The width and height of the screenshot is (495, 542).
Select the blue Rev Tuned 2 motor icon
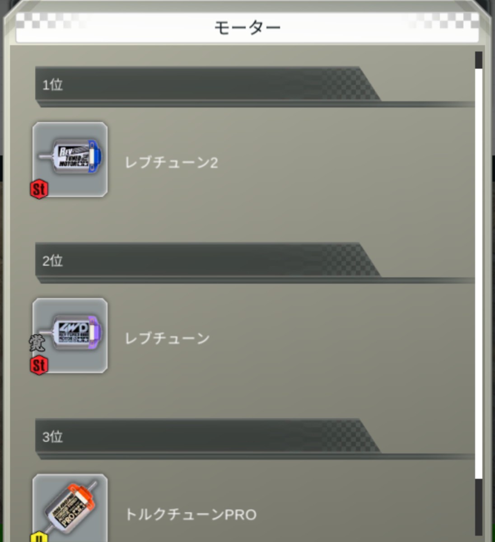70,159
